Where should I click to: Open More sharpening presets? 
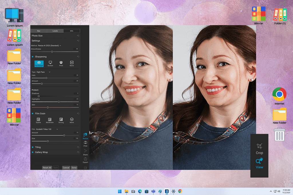72,64
